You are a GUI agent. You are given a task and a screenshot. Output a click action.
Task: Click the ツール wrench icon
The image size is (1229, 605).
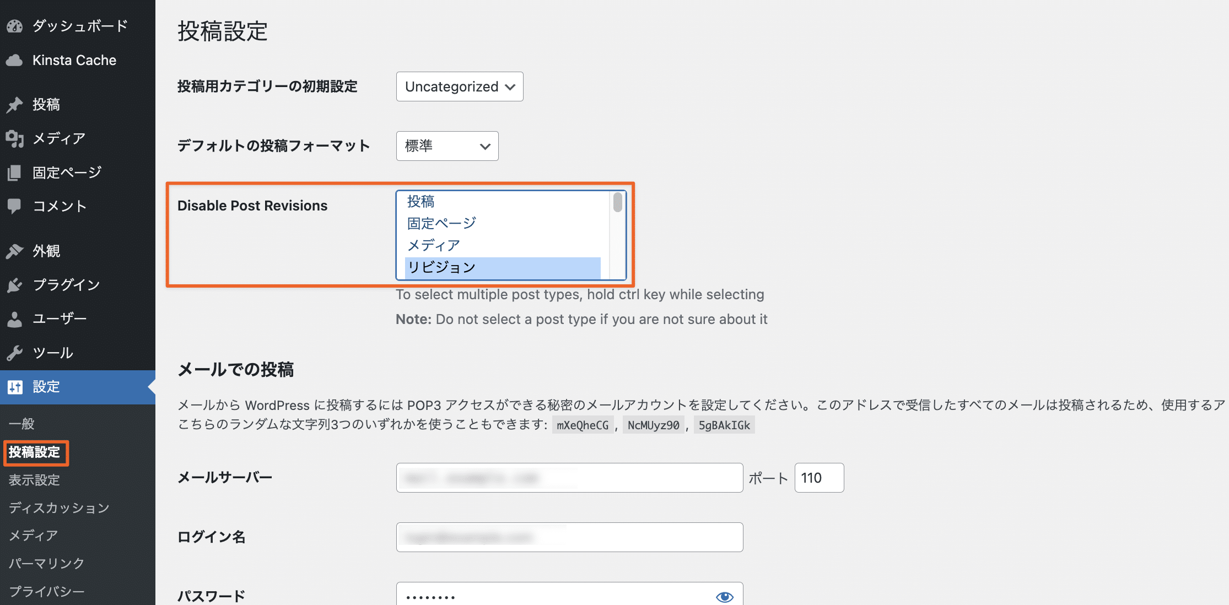pos(15,353)
